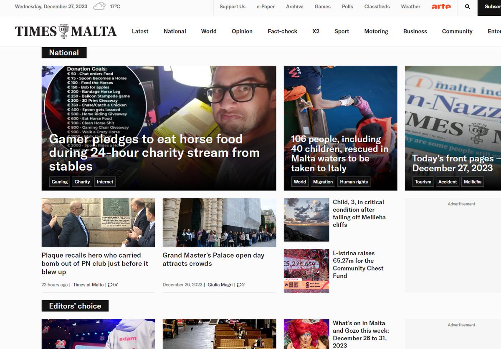Open the Games section
Viewport: 501px width, 349px height.
(x=323, y=7)
